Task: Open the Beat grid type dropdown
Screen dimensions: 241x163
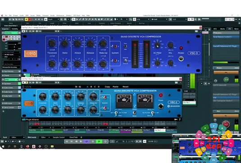Action: [x=159, y=19]
